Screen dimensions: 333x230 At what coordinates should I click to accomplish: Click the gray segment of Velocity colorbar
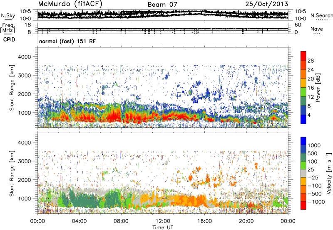pos(303,174)
